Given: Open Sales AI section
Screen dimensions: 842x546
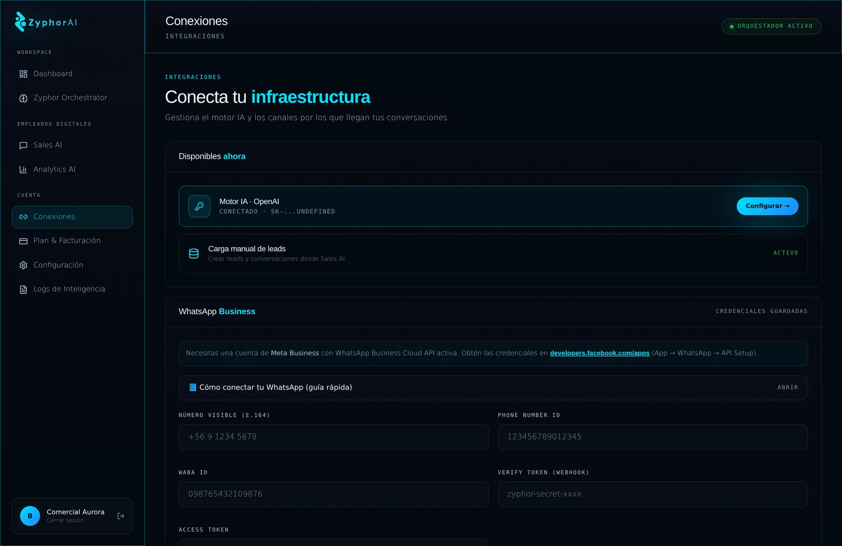Looking at the screenshot, I should (x=72, y=146).
